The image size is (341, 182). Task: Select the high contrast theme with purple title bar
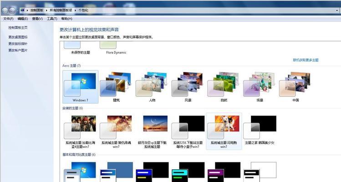pyautogui.click(x=224, y=172)
